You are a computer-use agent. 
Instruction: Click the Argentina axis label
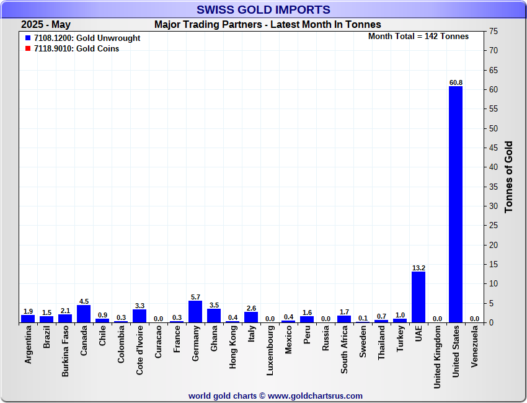coord(29,345)
